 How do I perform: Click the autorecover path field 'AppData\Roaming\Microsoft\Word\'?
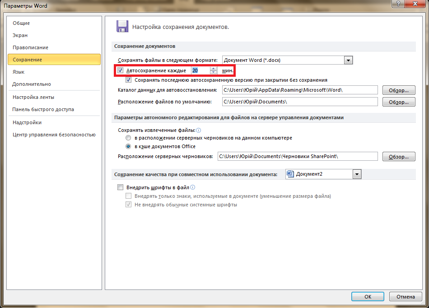(x=300, y=90)
